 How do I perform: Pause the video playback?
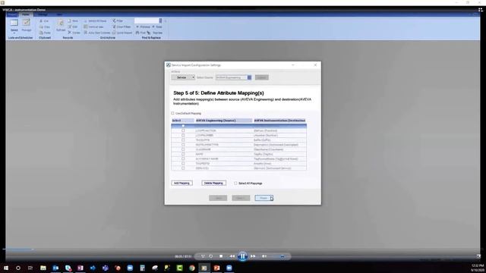tap(243, 256)
